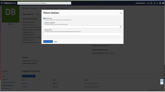Viewport: 165px width, 92px height.
Task: Cancel the Restore Database dialog
Action: (x=56, y=41)
